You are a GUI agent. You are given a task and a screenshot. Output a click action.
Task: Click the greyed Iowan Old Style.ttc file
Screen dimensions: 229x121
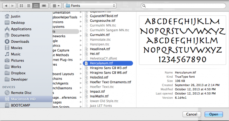tap(104, 101)
